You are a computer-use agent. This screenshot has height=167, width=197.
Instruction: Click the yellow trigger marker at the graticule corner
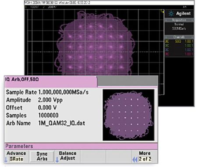click(162, 11)
